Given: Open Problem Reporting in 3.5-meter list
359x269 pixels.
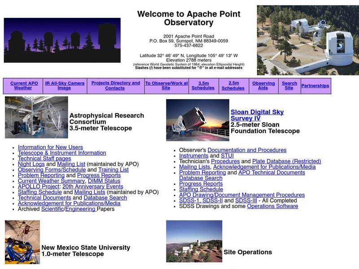Looking at the screenshot, I should pos(41,175).
